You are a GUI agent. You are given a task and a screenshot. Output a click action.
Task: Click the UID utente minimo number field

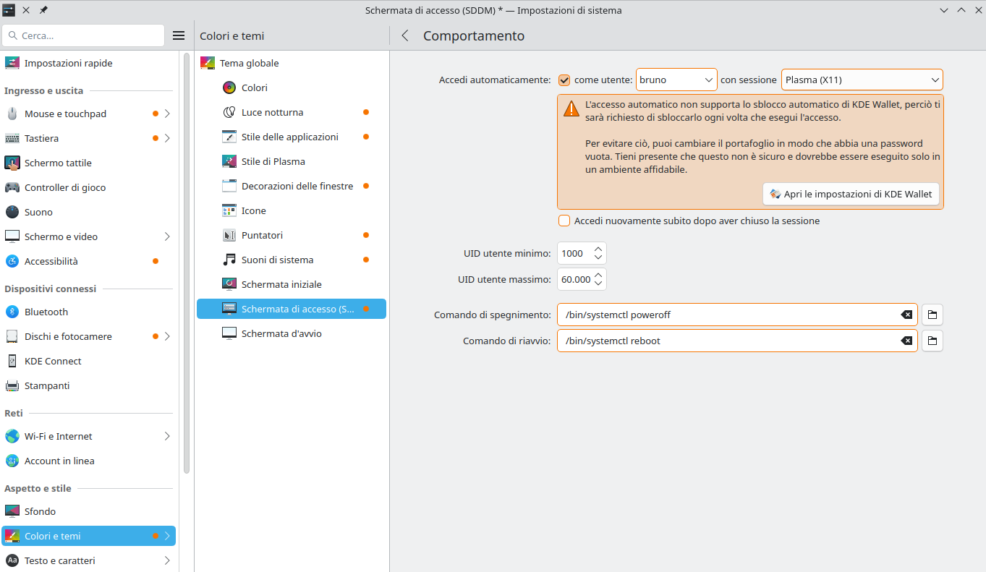coord(582,253)
